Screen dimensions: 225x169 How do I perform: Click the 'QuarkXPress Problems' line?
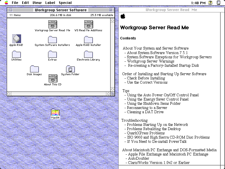click(x=146, y=133)
